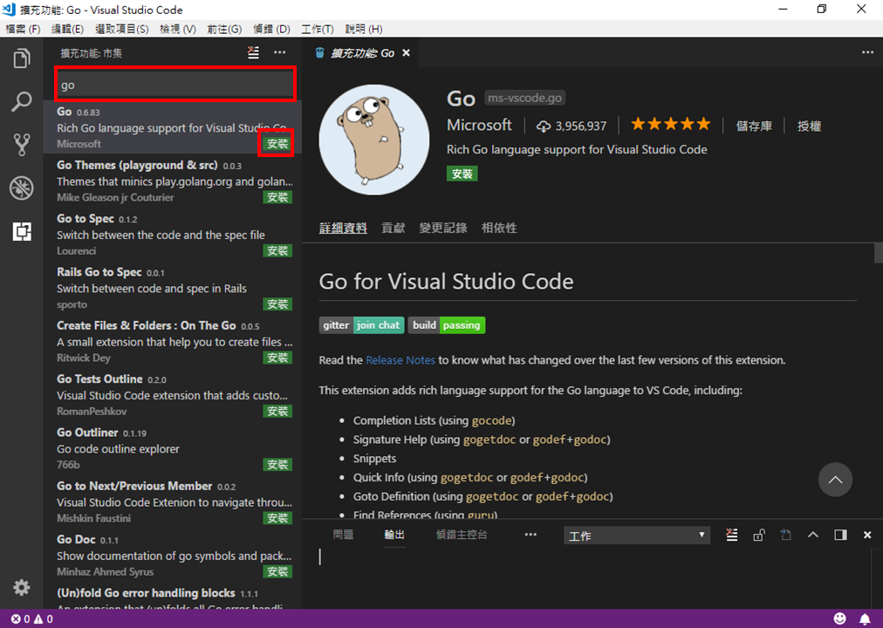883x628 pixels.
Task: Install the Go to Spec extension
Action: tap(277, 251)
